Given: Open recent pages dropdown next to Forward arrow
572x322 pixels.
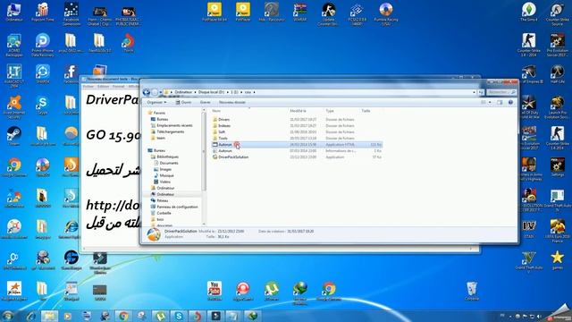Looking at the screenshot, I should point(160,92).
